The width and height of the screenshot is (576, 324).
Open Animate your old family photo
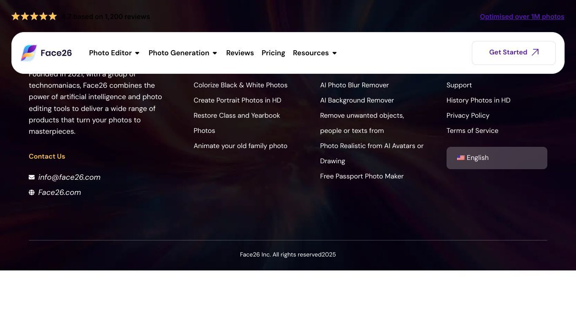[240, 146]
